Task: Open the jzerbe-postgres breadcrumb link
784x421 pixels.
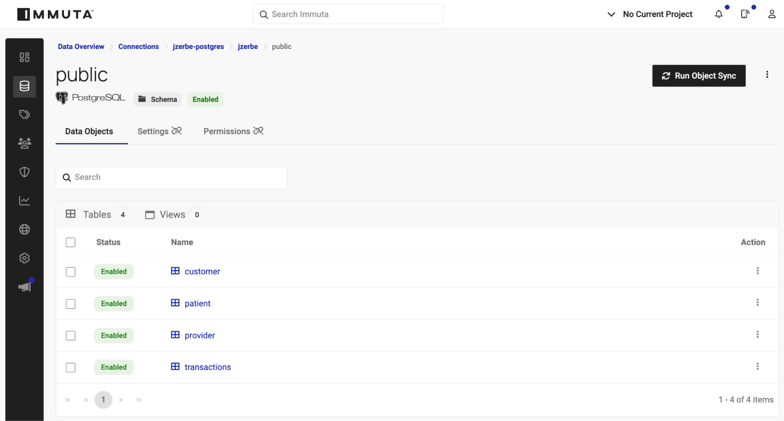Action: pyautogui.click(x=198, y=47)
